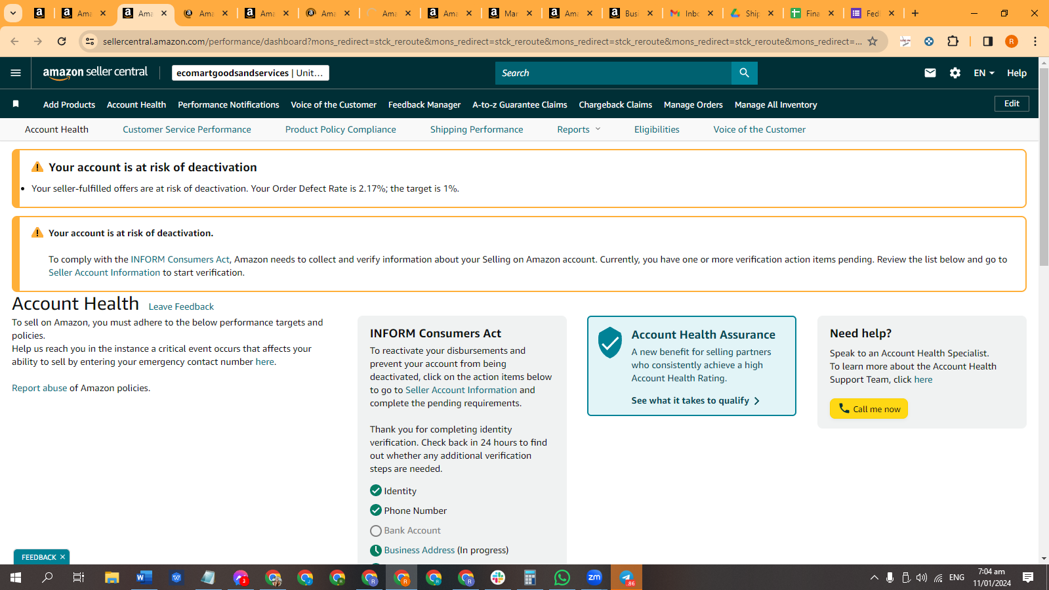The width and height of the screenshot is (1049, 590).
Task: Open the messages envelope icon
Action: 930,73
